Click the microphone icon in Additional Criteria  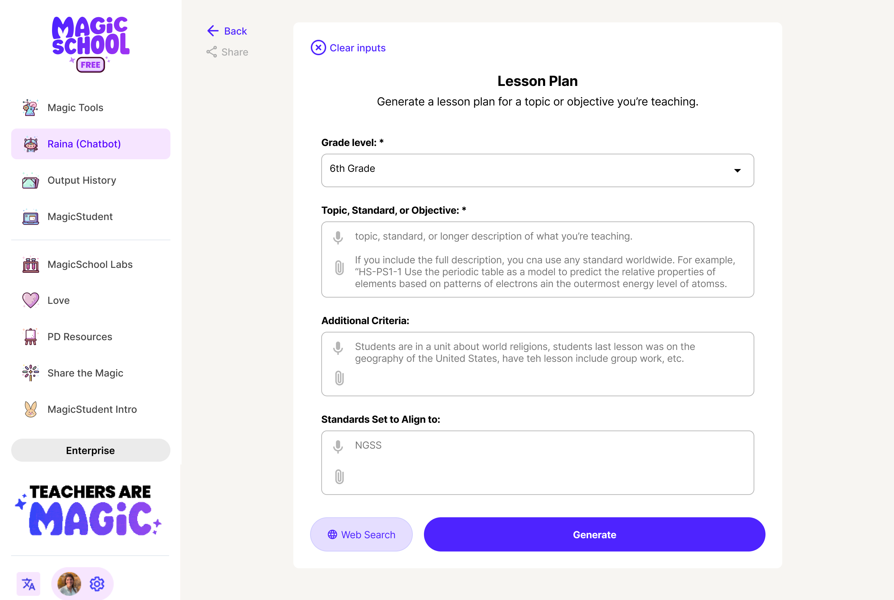click(338, 348)
